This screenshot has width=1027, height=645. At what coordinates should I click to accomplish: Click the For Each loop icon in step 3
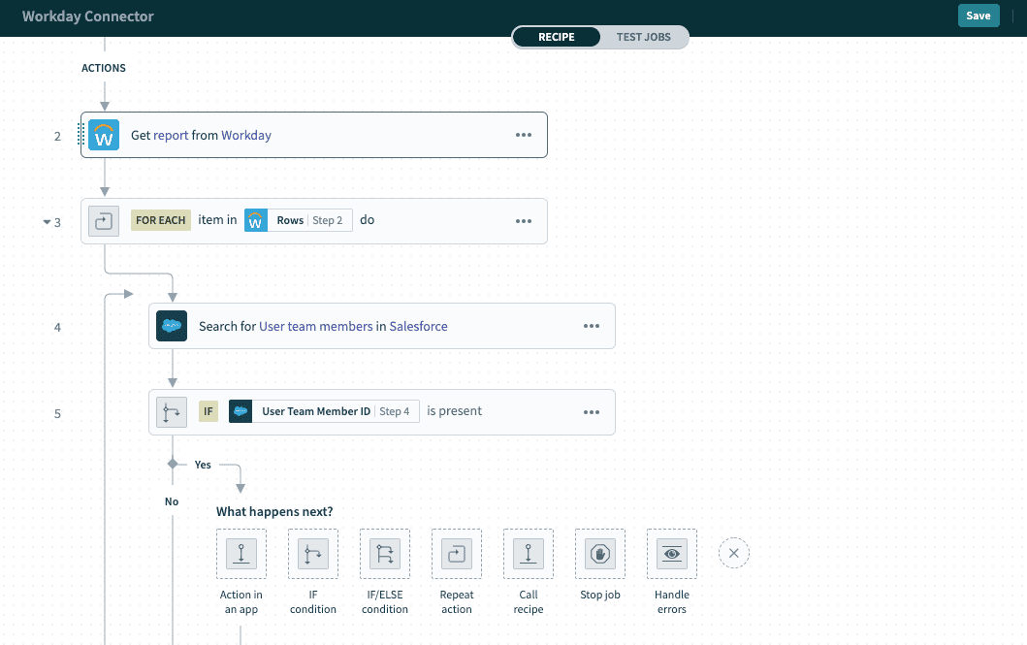(104, 221)
